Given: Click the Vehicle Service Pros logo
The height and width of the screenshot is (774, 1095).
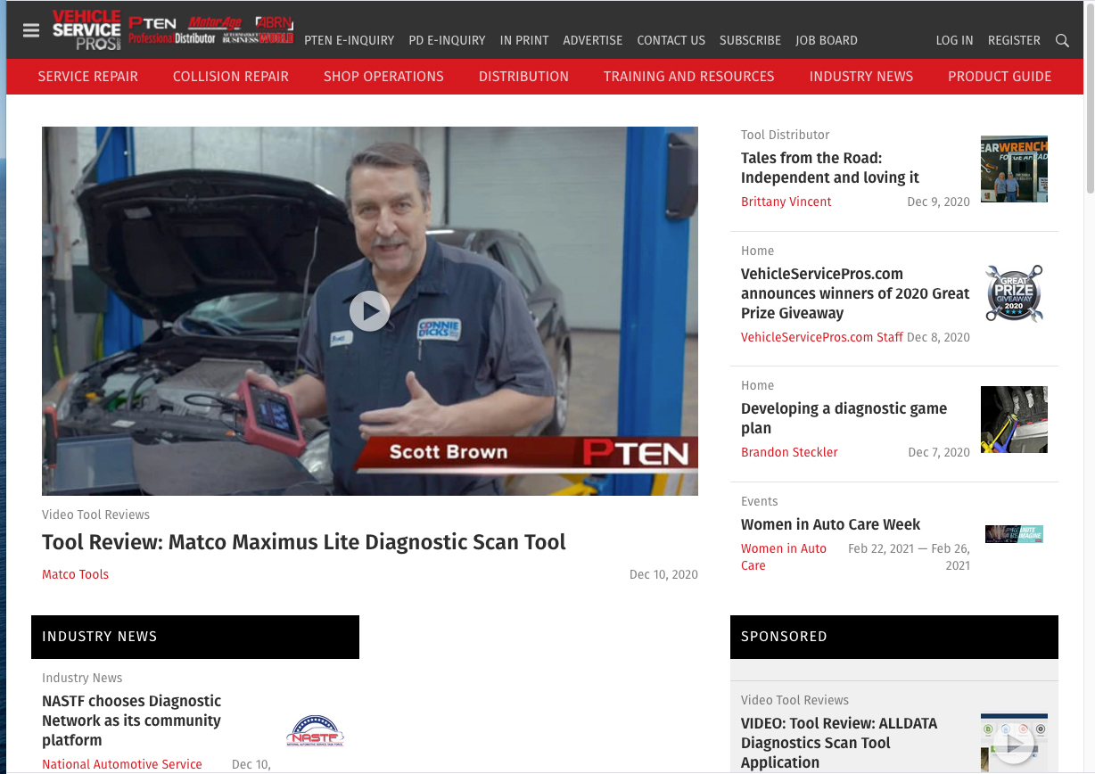Looking at the screenshot, I should (86, 29).
